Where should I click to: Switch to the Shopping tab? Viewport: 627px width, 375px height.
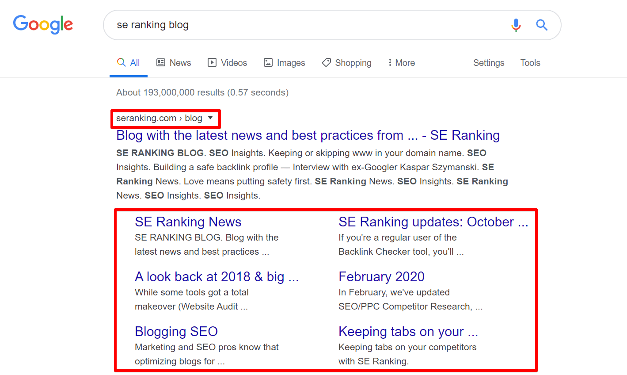coord(346,63)
